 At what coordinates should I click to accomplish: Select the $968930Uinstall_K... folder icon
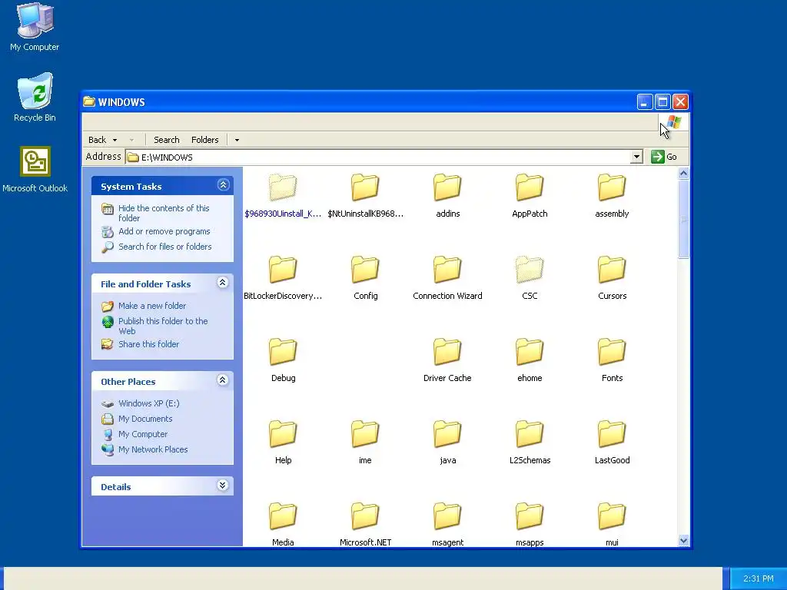(x=283, y=187)
